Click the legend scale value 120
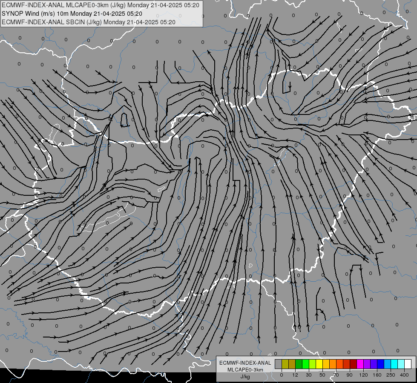 click(x=364, y=375)
